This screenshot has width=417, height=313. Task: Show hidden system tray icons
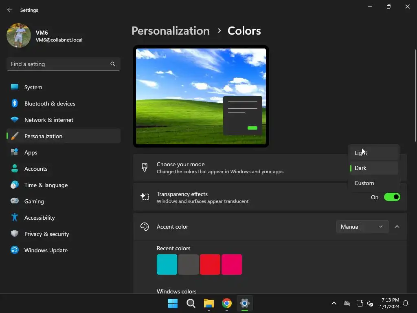coord(334,303)
